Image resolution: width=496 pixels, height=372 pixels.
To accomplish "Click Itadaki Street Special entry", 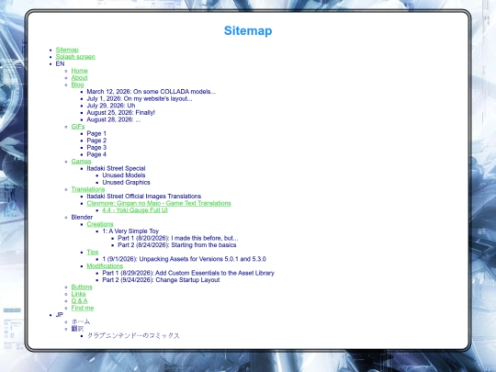I will 116,168.
